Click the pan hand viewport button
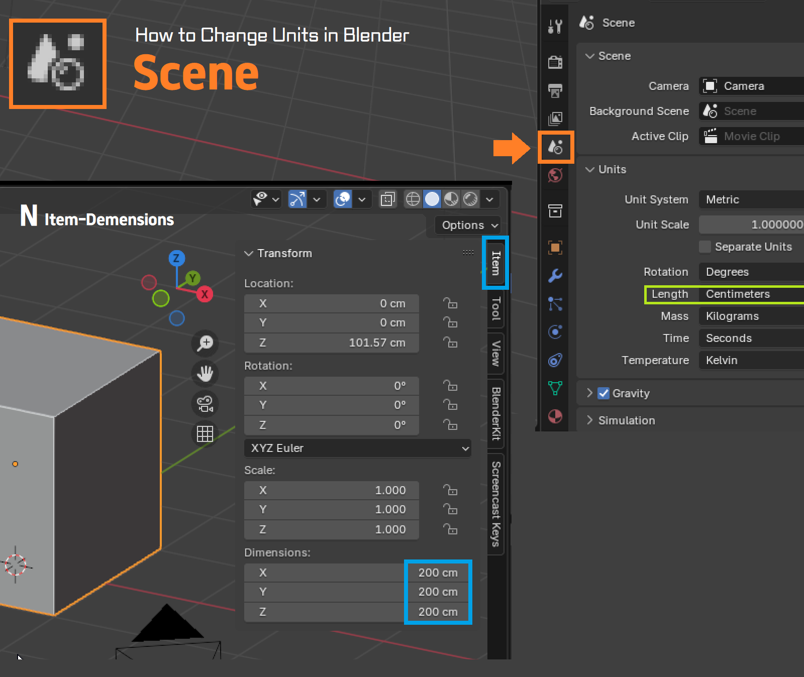Screen dimensions: 804x677 (205, 373)
